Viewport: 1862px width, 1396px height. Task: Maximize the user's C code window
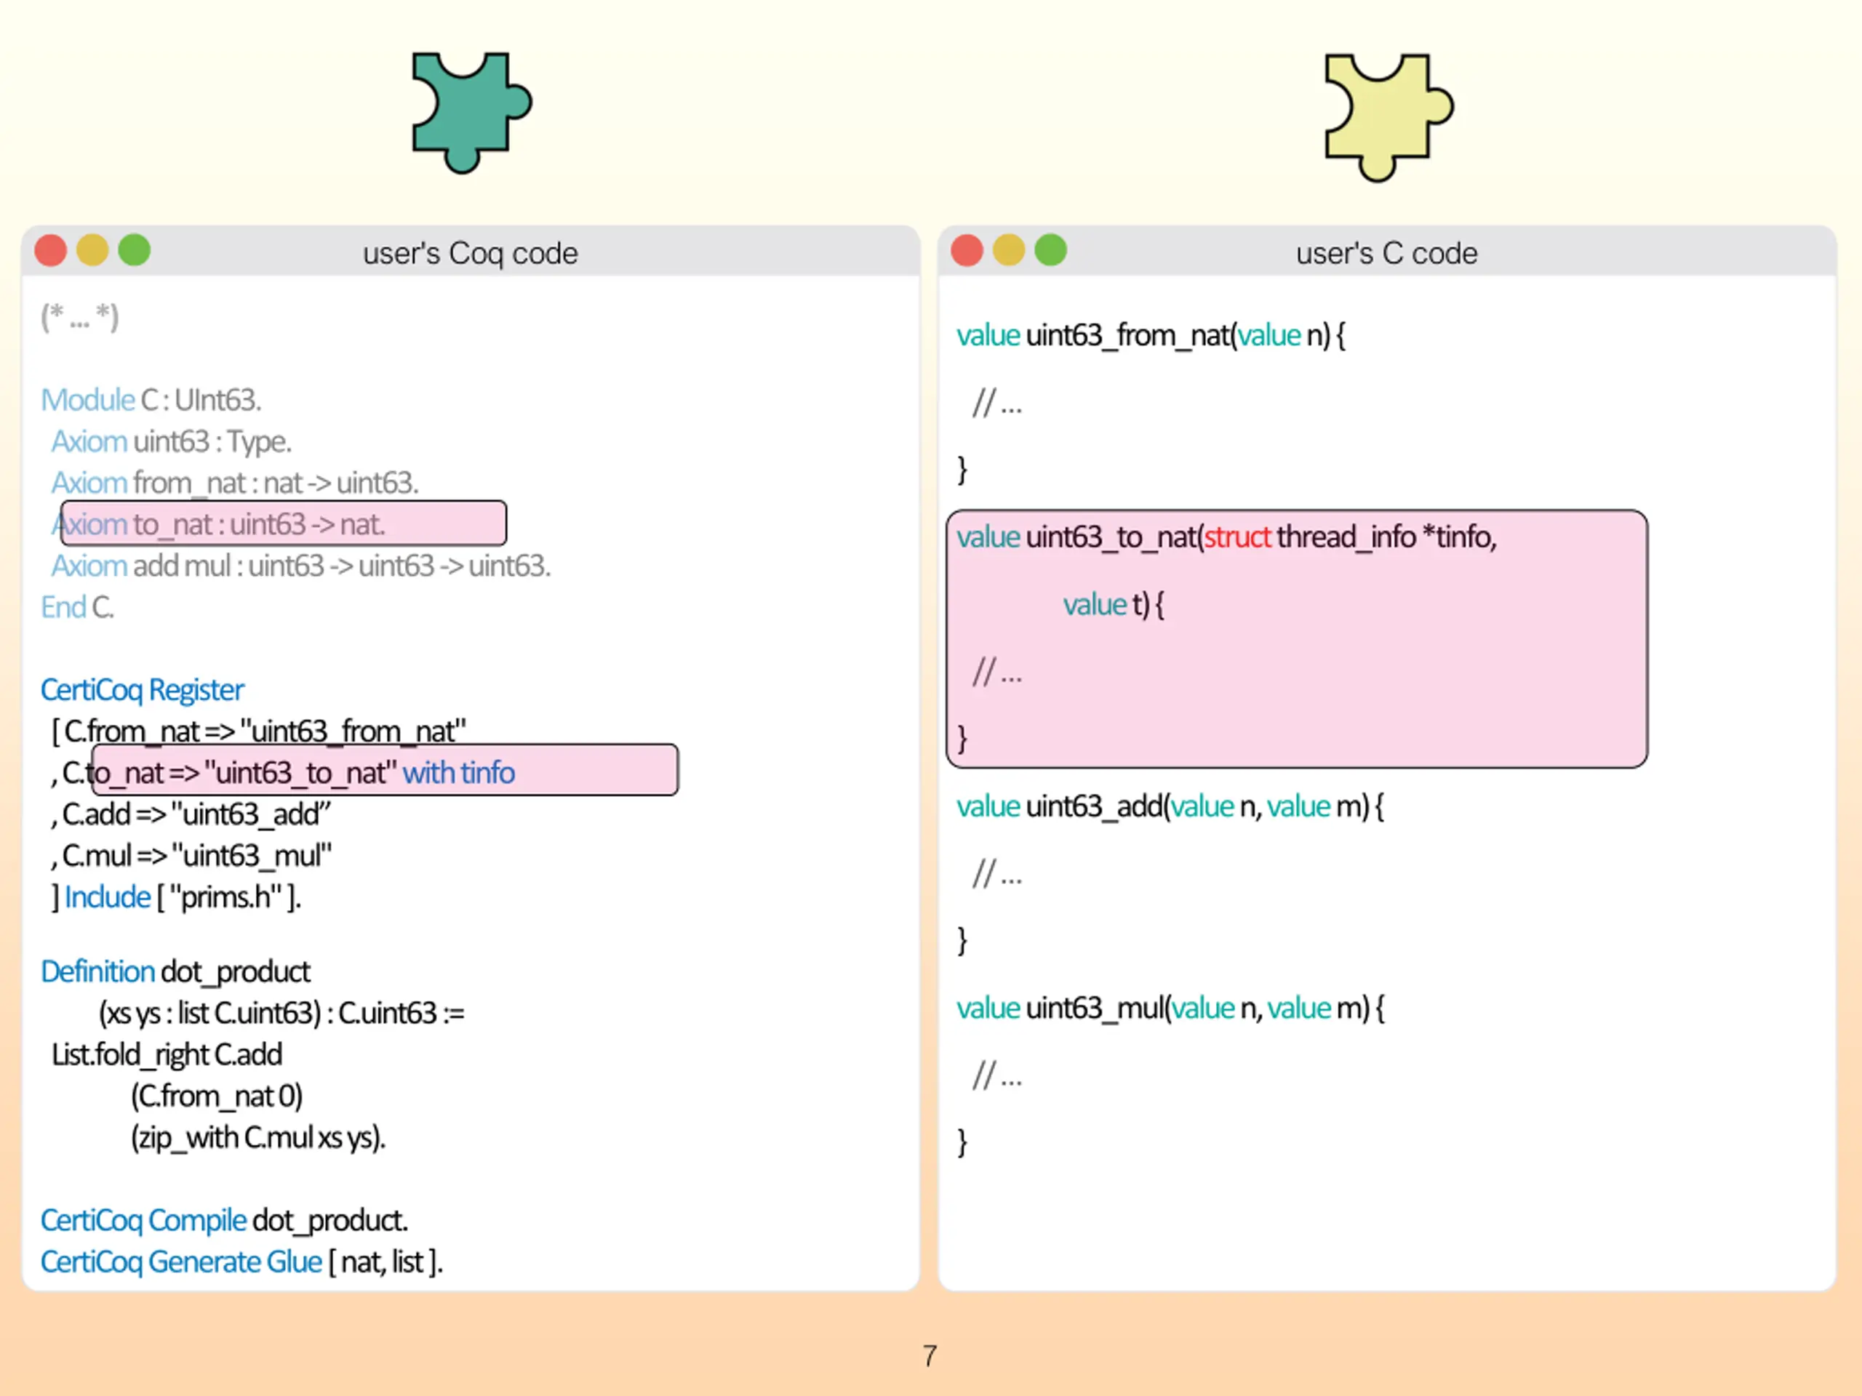[1050, 251]
